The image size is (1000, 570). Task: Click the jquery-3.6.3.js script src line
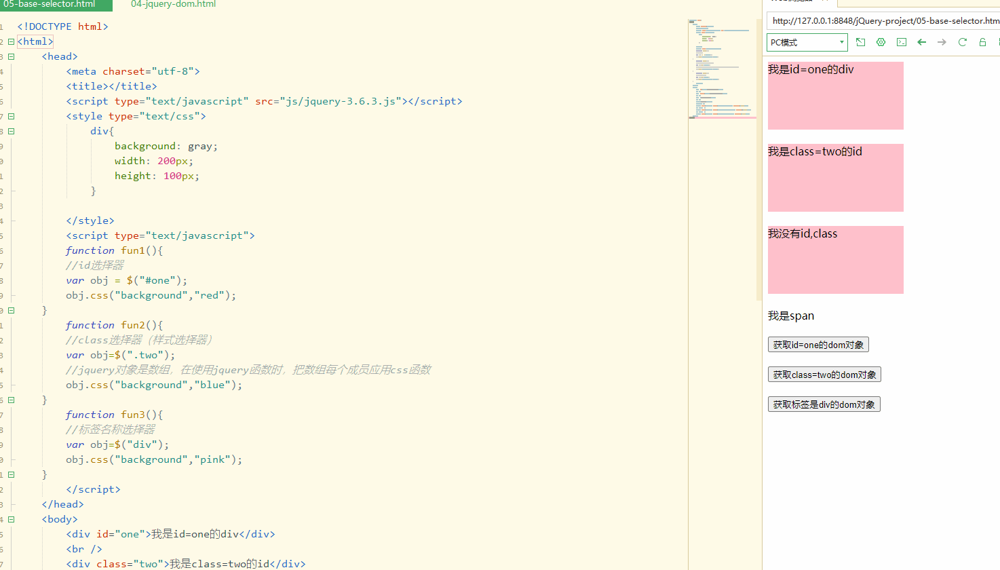point(264,101)
